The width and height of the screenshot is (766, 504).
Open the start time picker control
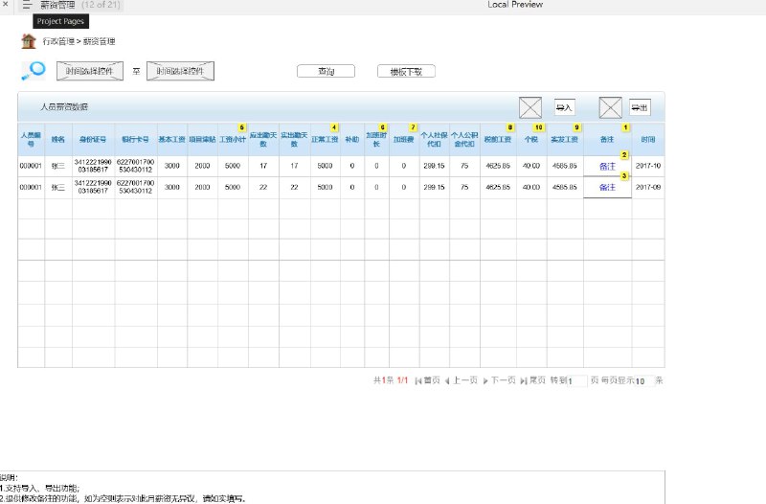pos(90,71)
